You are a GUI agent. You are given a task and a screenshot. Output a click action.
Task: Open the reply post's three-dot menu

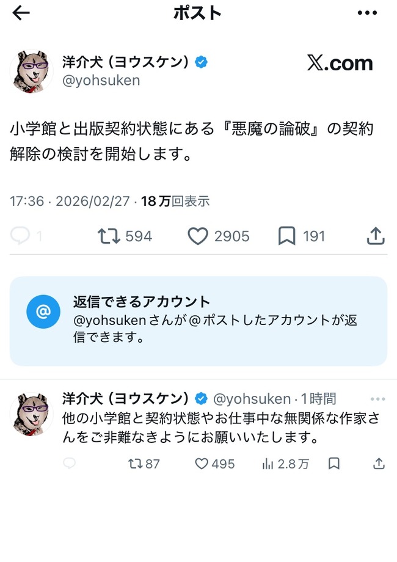click(377, 399)
